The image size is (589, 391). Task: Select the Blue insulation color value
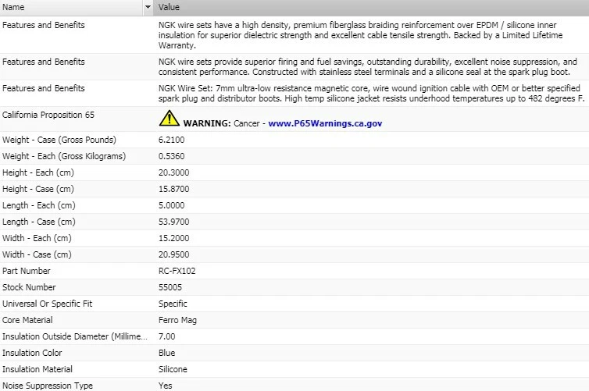pyautogui.click(x=167, y=353)
